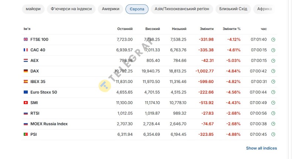Click the French flag next to CAC 40
Image resolution: width=292 pixels, height=159 pixels.
26,50
